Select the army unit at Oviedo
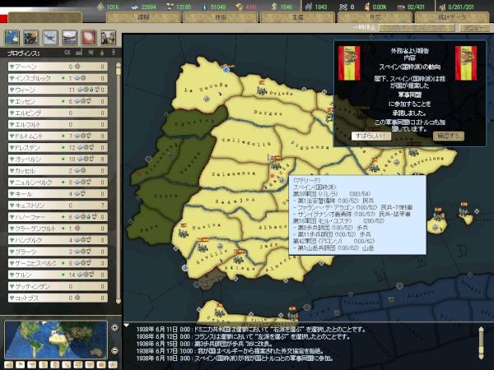Viewport: 494px width, 370px height. [x=262, y=91]
